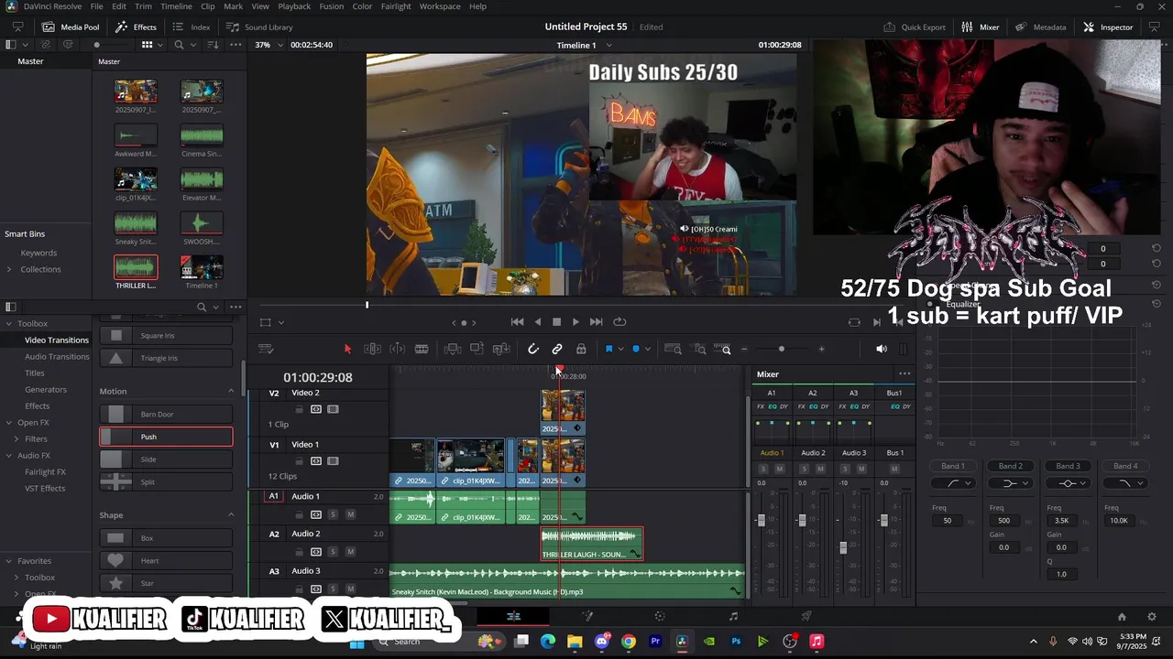This screenshot has width=1173, height=659.
Task: Select the Blade Edit mode tool
Action: (x=422, y=349)
